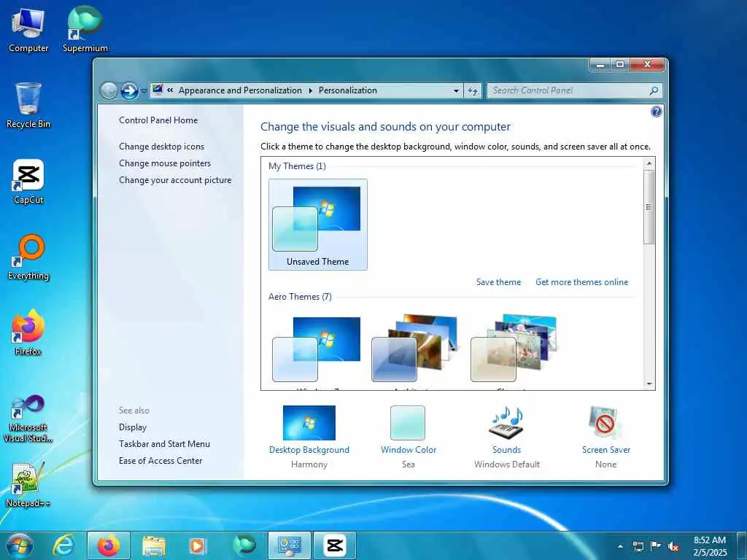Image resolution: width=747 pixels, height=560 pixels.
Task: Click the Aero Themes (7) heading
Action: coord(300,297)
